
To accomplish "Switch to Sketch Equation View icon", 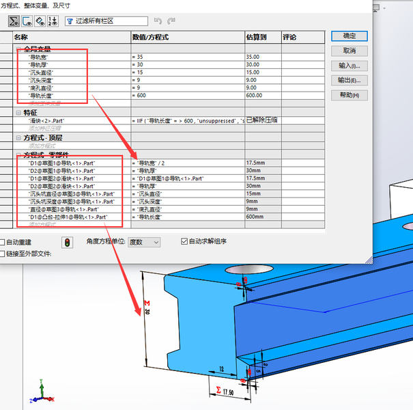I will pyautogui.click(x=27, y=21).
